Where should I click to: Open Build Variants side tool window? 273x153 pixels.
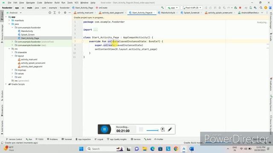2,127
